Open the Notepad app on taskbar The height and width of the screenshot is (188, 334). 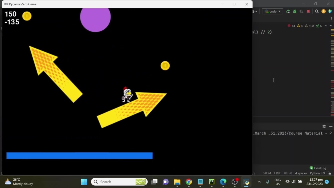(200, 182)
